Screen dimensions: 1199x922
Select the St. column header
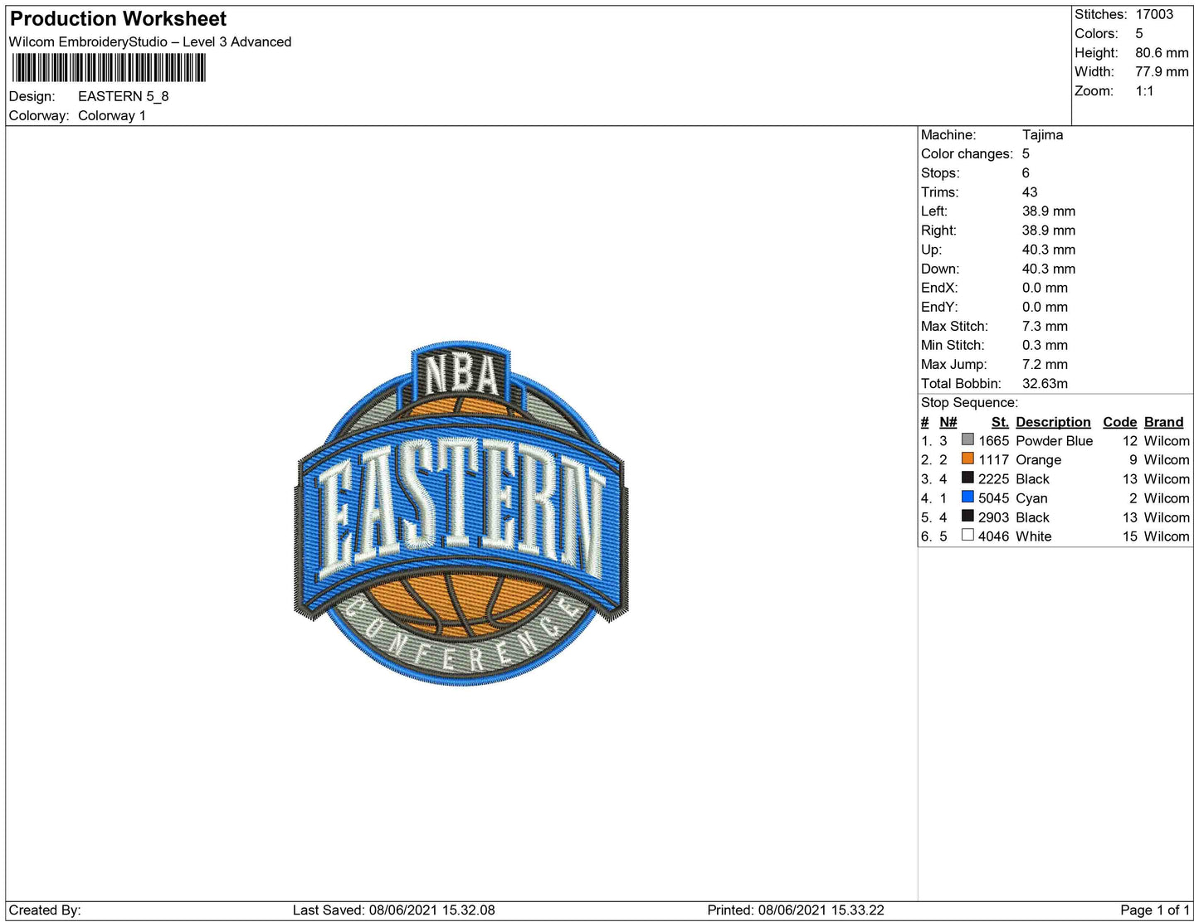click(x=1000, y=422)
